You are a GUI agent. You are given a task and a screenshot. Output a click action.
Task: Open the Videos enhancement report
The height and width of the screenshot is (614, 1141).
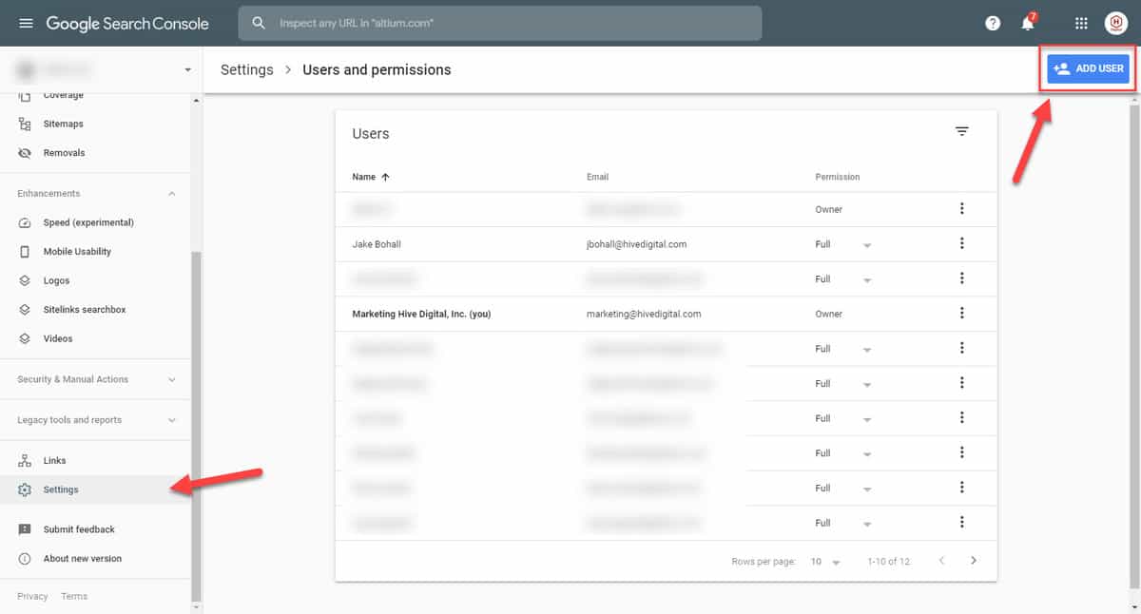58,338
